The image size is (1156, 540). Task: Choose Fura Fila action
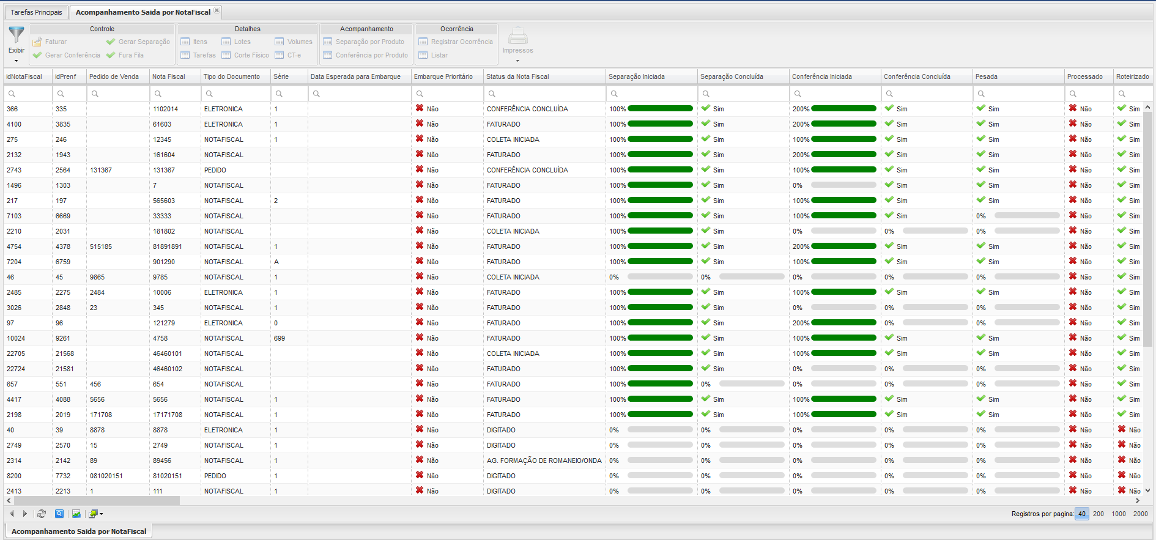tap(125, 55)
